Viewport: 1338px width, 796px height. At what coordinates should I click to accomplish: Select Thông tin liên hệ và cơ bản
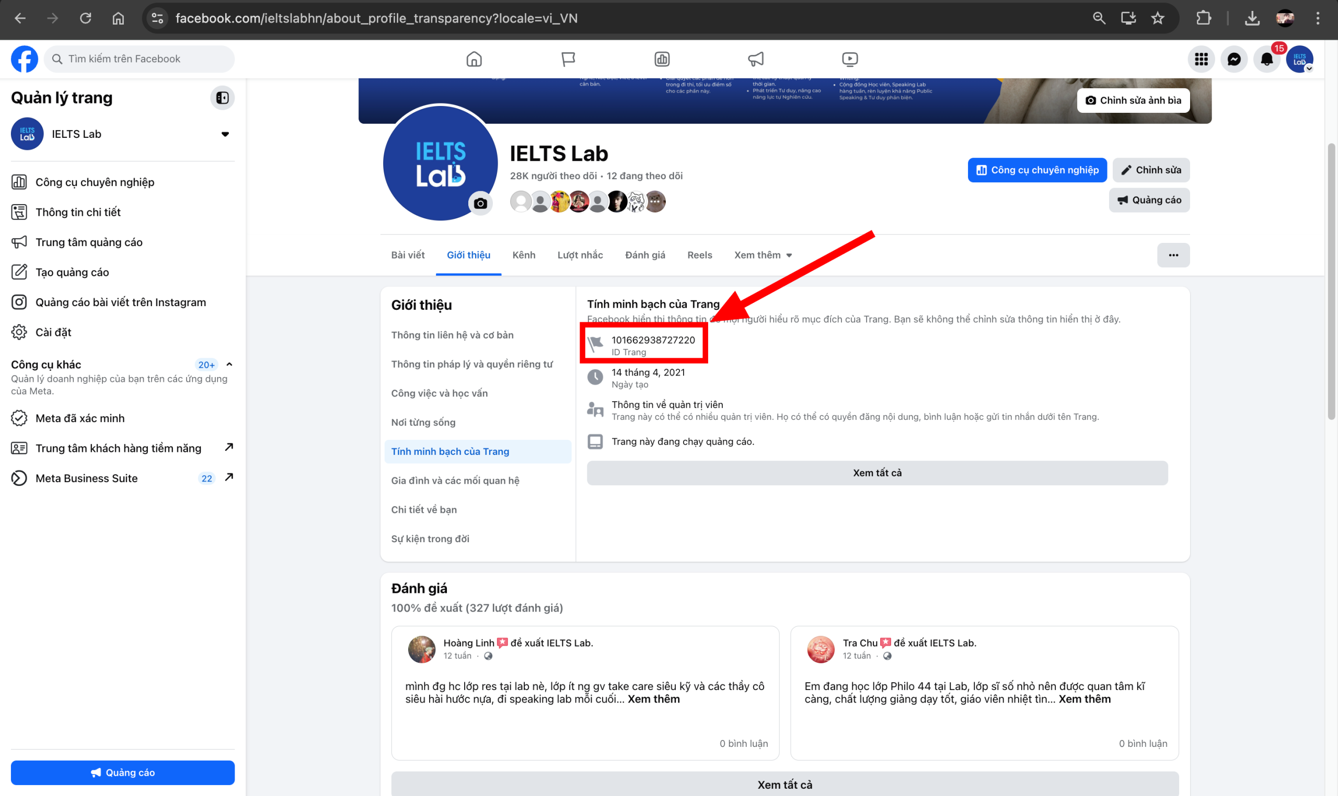pos(452,335)
